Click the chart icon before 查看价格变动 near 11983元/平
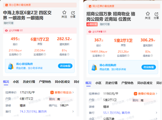The height and width of the screenshot is (120, 162). [135, 94]
